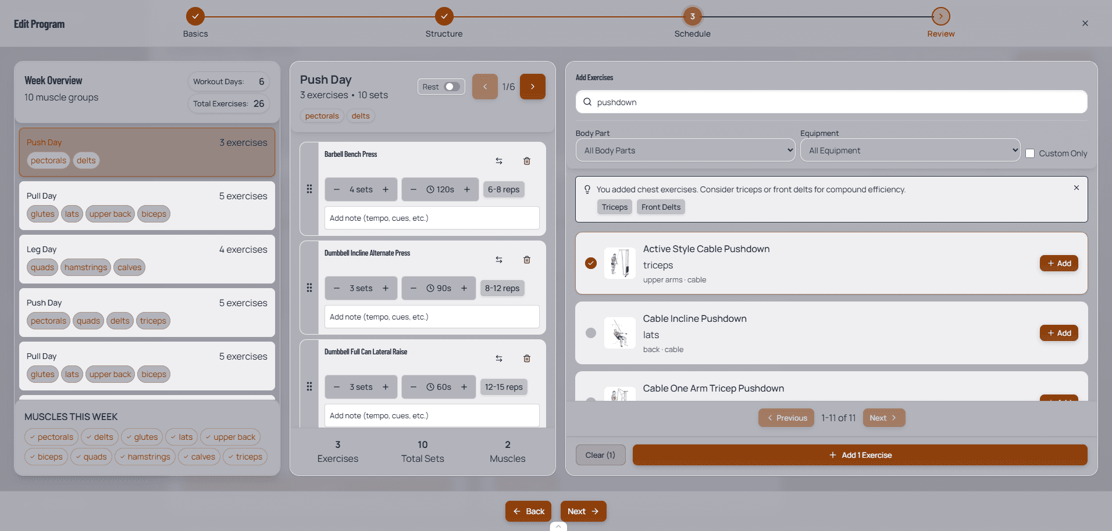Increase sets for Barbell Bench Press
Viewport: 1112px width, 531px height.
[x=386, y=189]
